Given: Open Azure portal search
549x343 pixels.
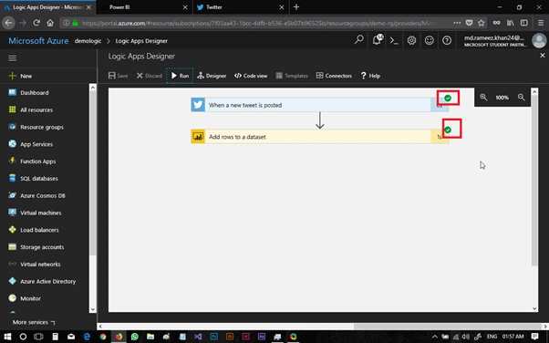Looking at the screenshot, I should (359, 40).
